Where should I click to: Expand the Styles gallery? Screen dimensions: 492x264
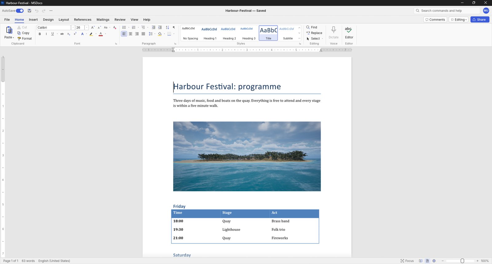[299, 38]
